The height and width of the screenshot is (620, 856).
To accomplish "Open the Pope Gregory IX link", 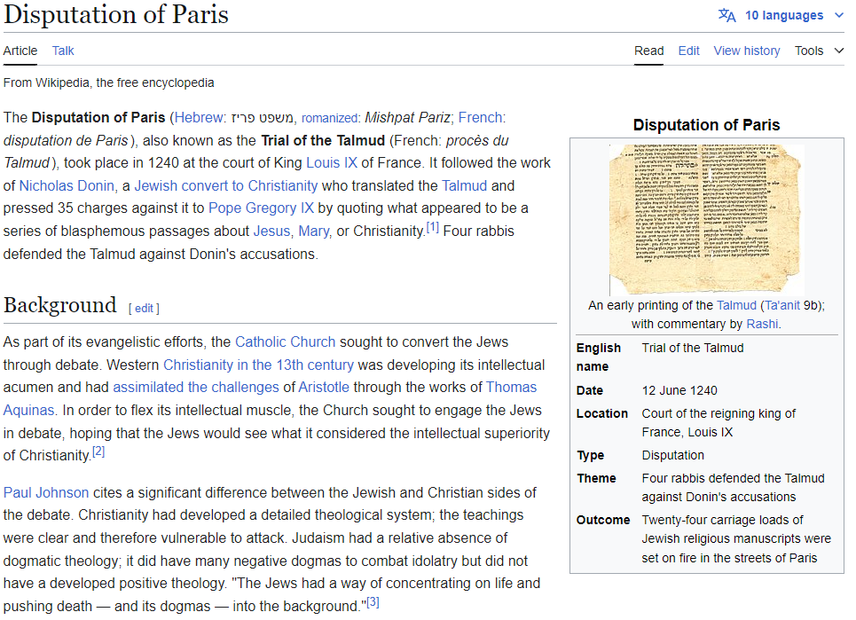I will coord(262,208).
